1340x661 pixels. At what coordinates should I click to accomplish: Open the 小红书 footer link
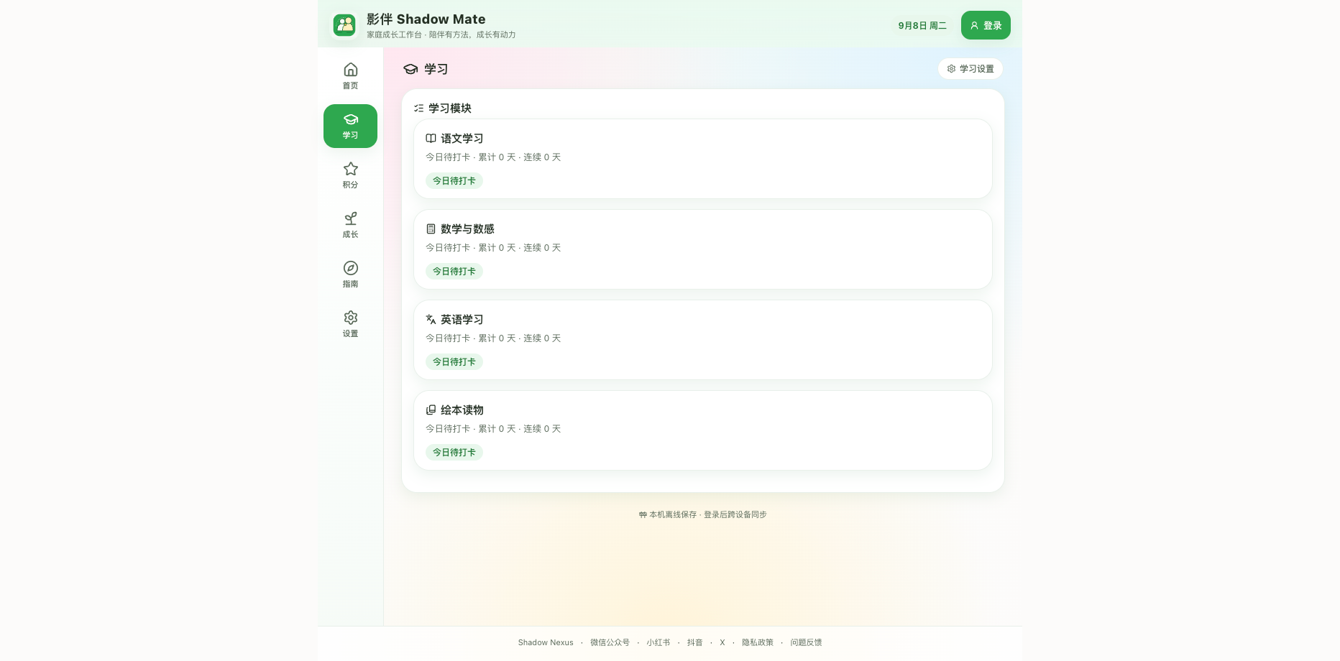[658, 642]
